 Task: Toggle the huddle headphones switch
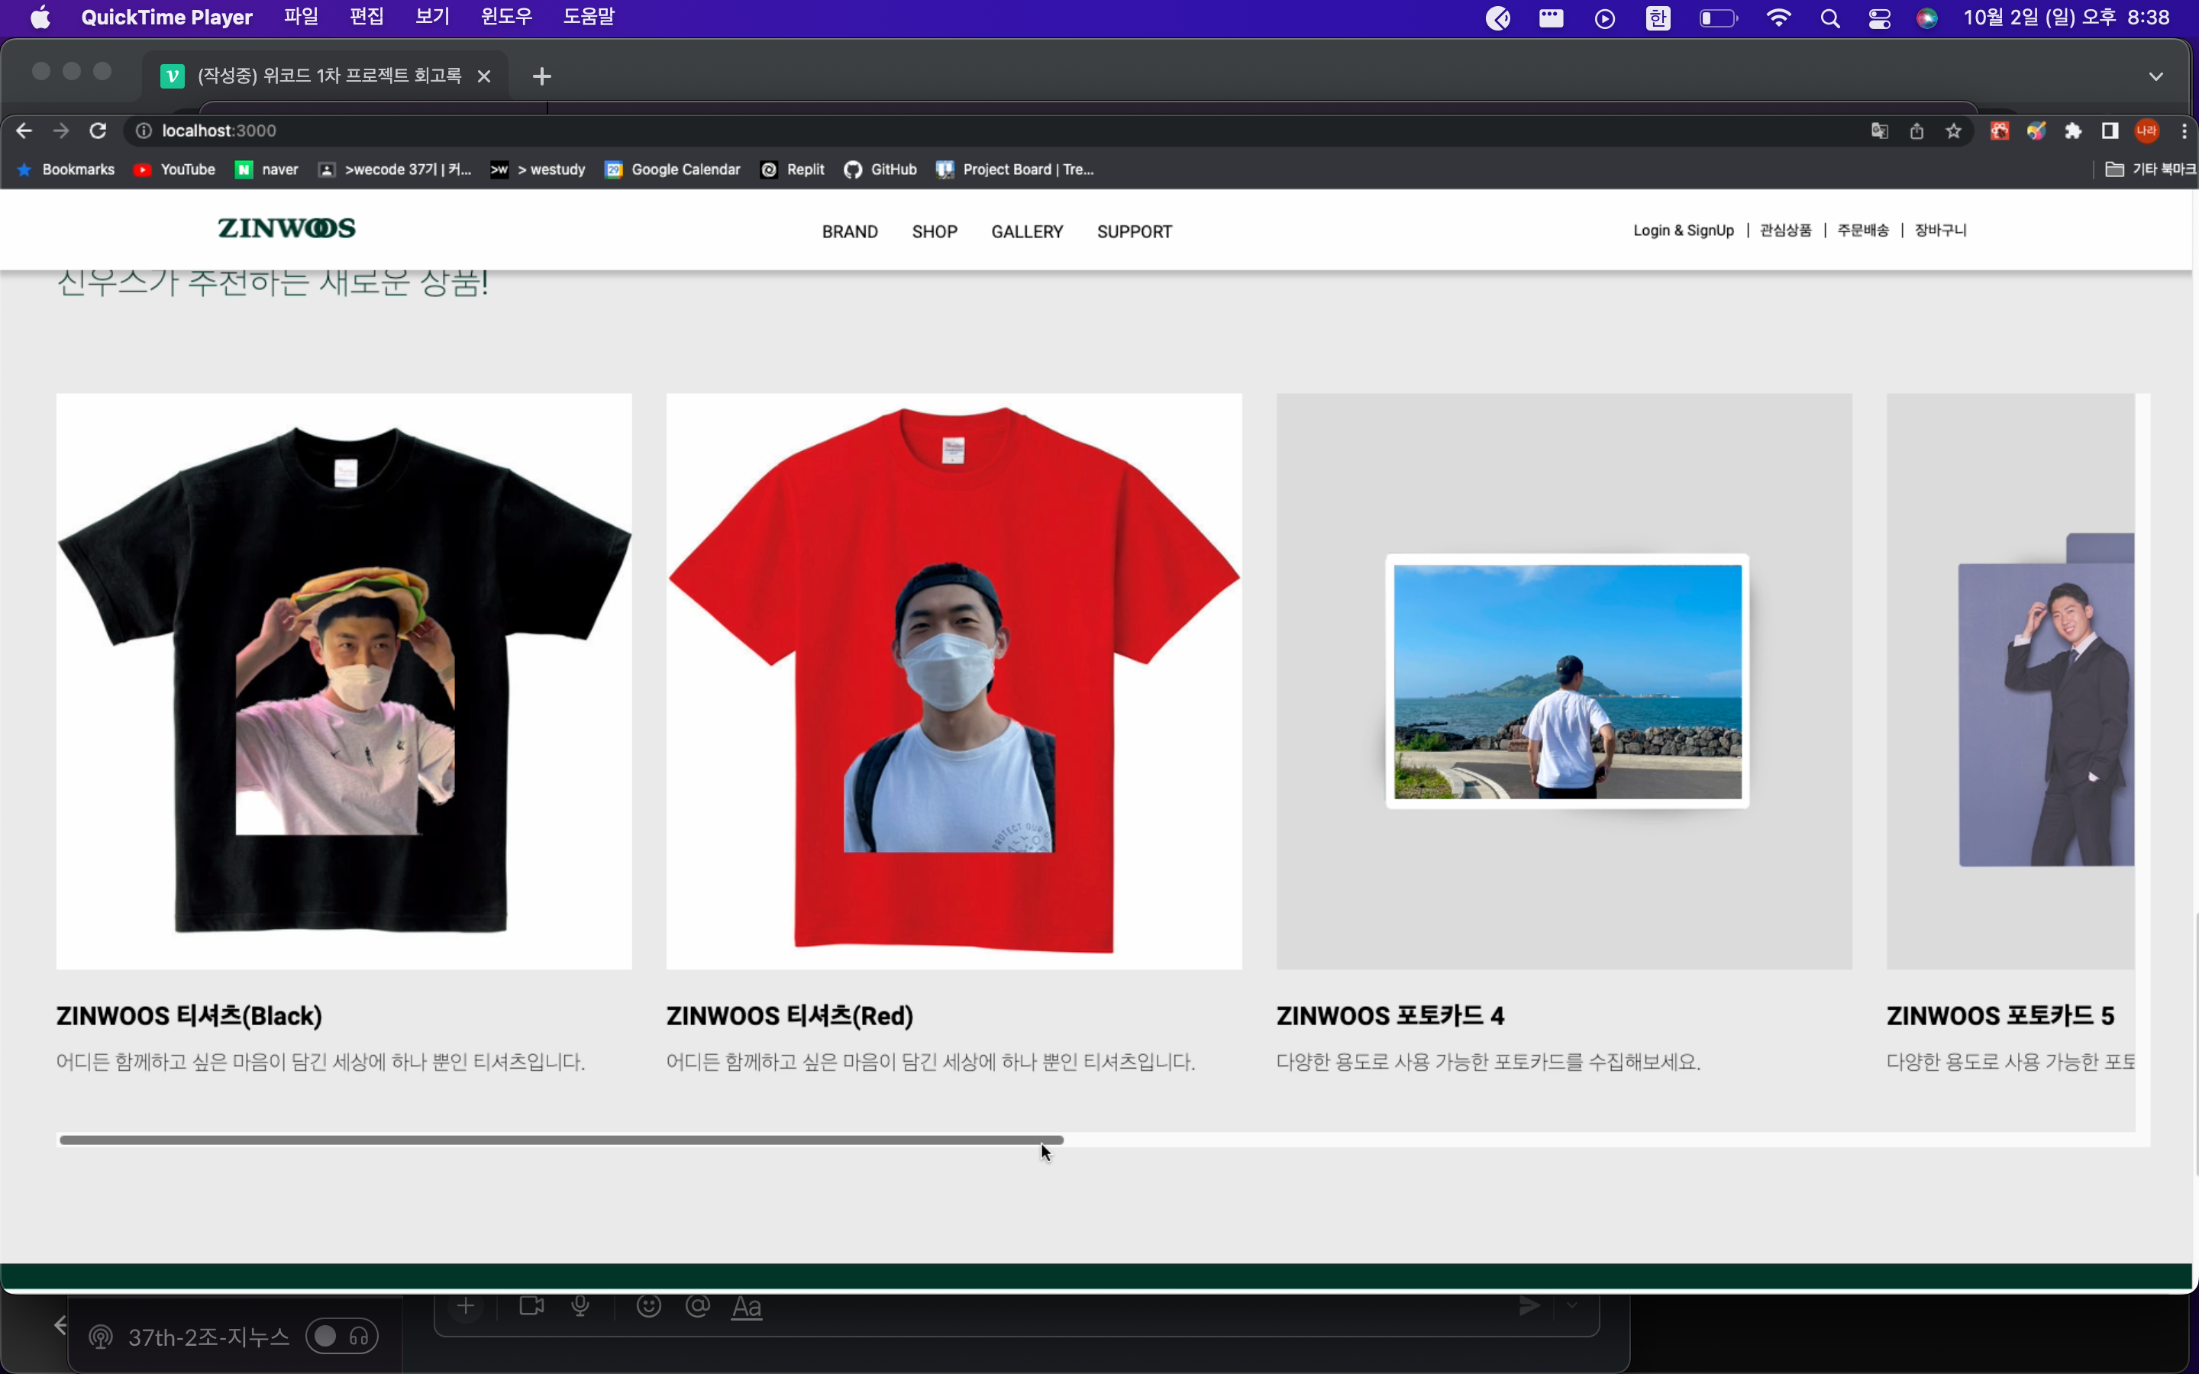coord(341,1336)
